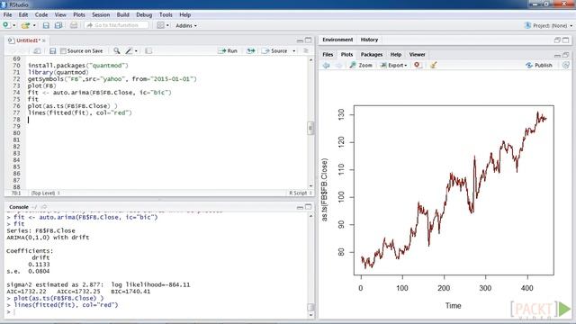Switch to the Help tab in lower-right pane

click(x=396, y=54)
